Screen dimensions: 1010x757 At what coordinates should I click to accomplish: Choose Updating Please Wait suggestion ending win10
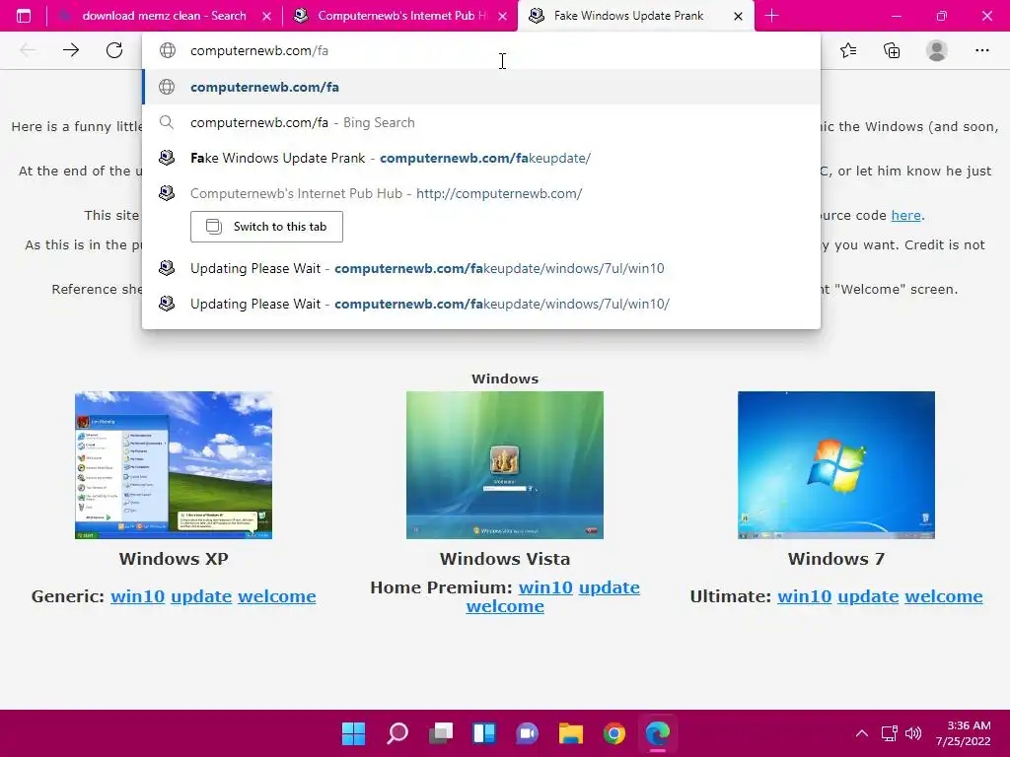click(x=481, y=268)
